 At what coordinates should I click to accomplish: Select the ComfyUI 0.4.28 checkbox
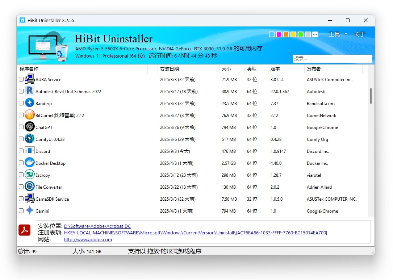tap(21, 139)
